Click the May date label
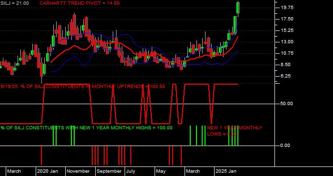This screenshot has height=176, width=333. pos(161,171)
